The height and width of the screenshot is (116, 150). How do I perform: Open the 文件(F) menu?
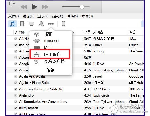tap(13, 16)
